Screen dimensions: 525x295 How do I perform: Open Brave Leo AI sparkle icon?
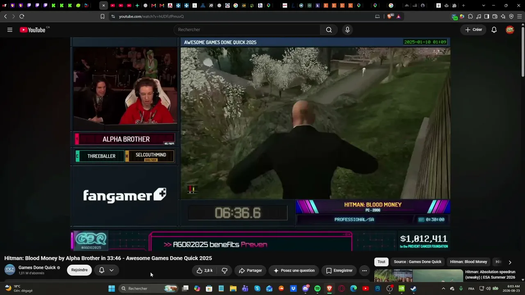(503, 16)
